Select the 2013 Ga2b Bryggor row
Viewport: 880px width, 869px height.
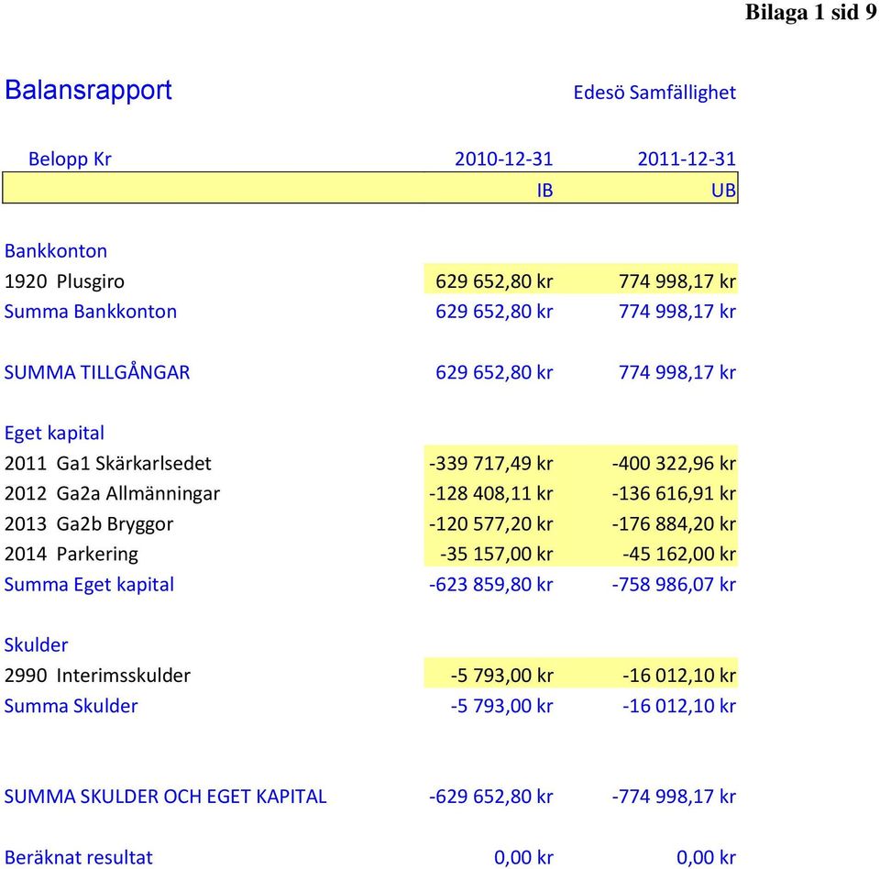point(89,524)
